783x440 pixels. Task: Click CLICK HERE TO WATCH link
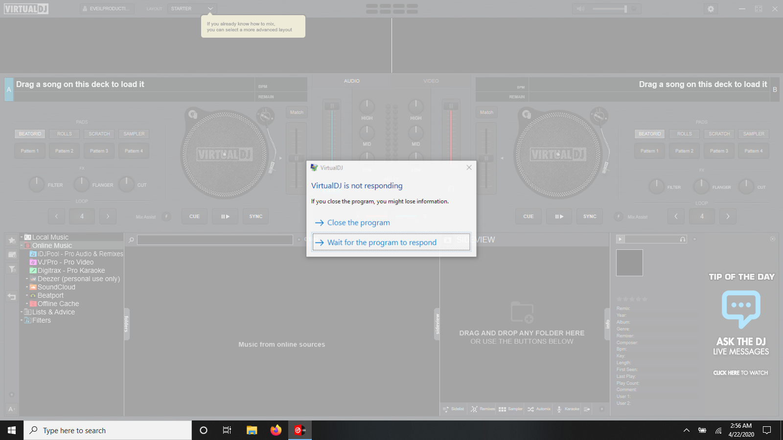point(740,373)
